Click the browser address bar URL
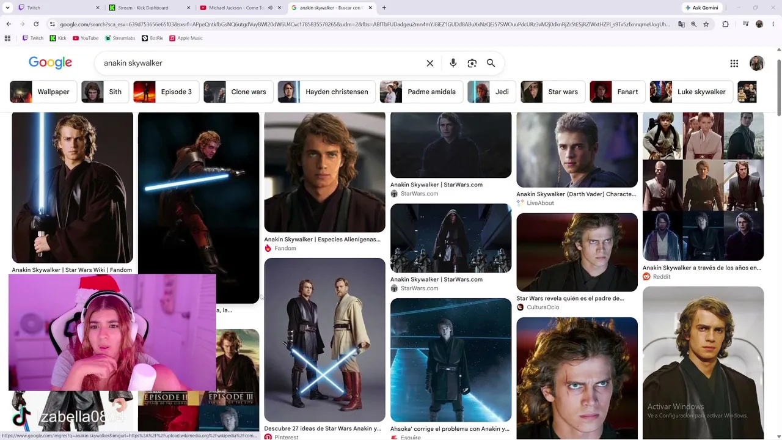This screenshot has width=782, height=440. click(x=365, y=24)
